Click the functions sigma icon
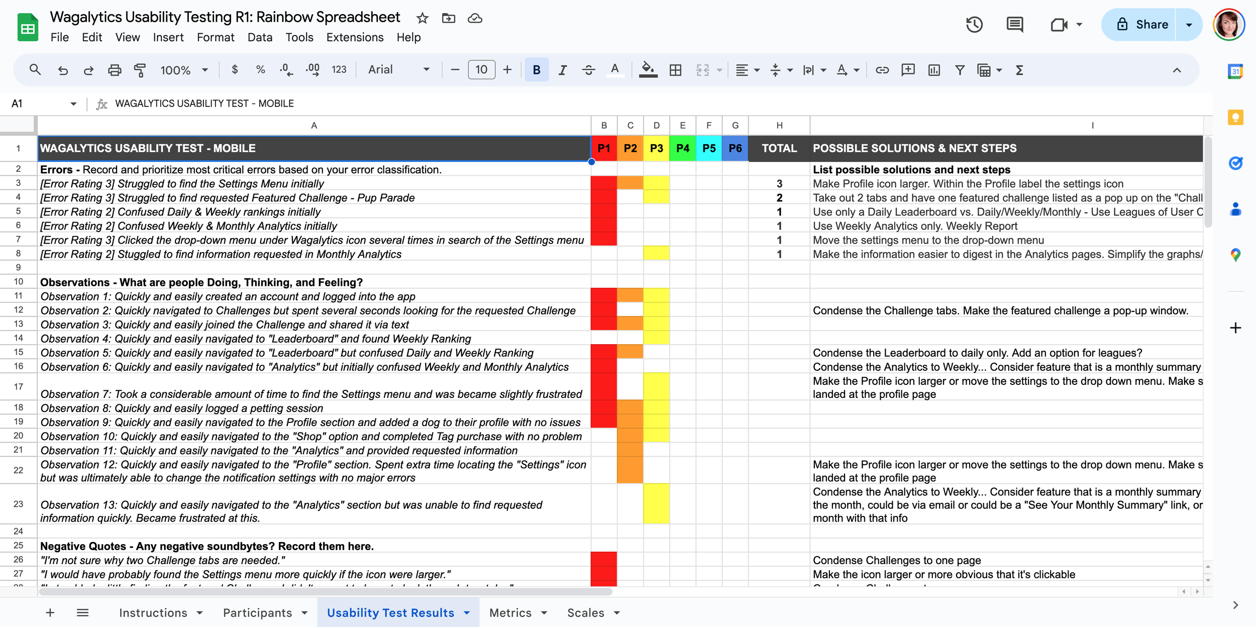Screen dimensions: 1256x628 coord(1019,70)
